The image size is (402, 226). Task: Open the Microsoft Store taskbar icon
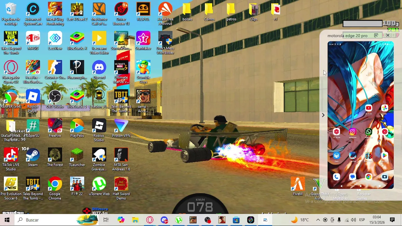point(236,220)
